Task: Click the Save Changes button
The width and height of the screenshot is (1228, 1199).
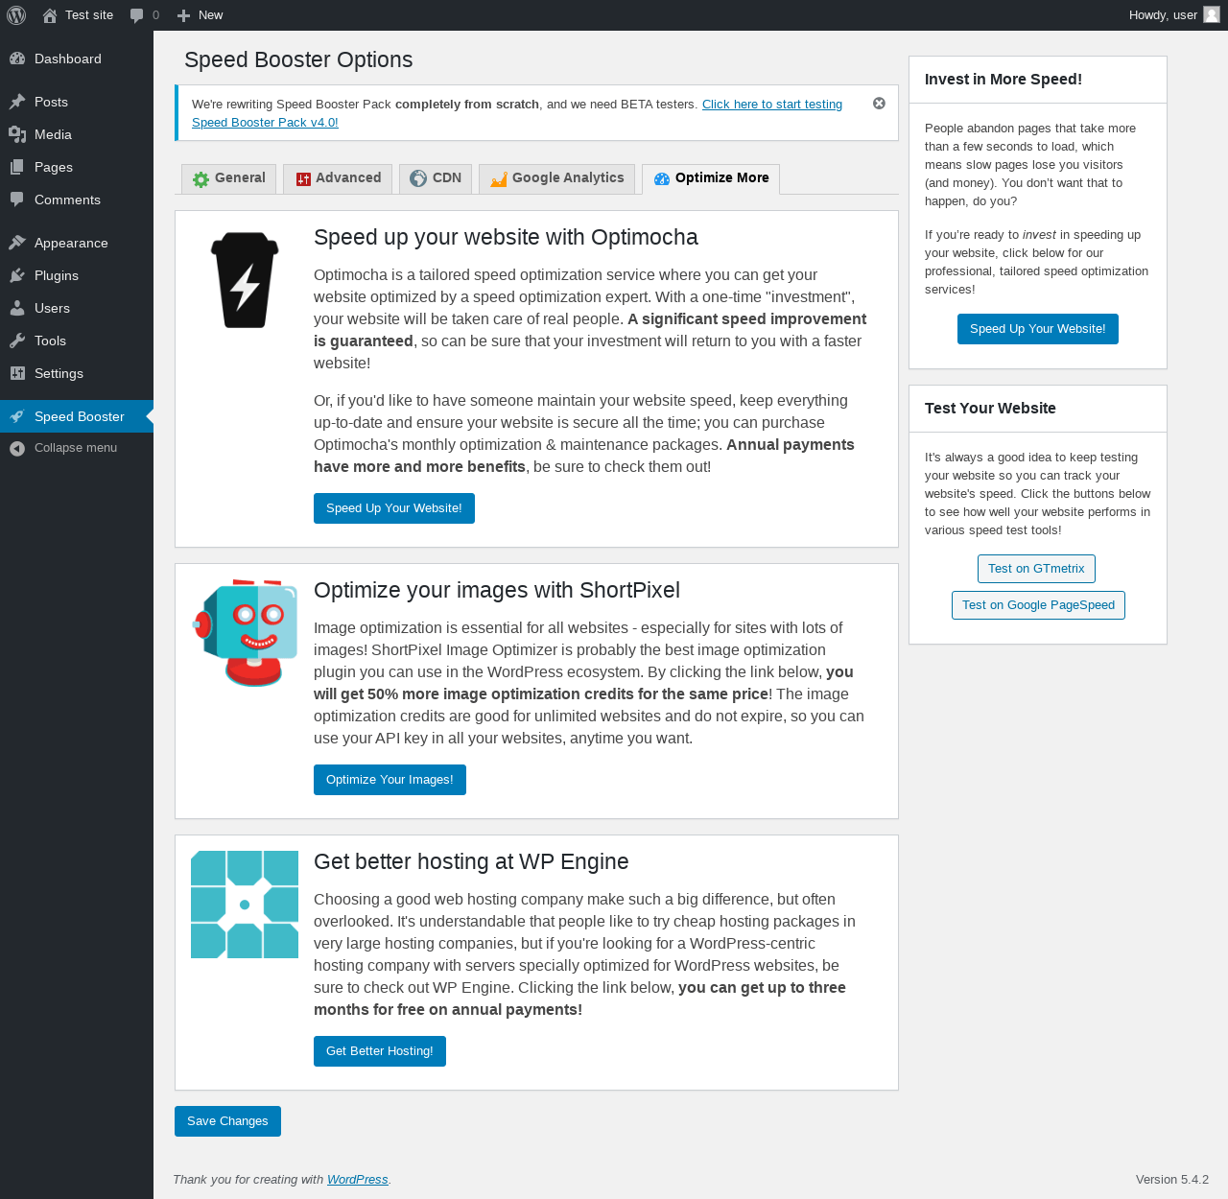Action: point(227,1121)
